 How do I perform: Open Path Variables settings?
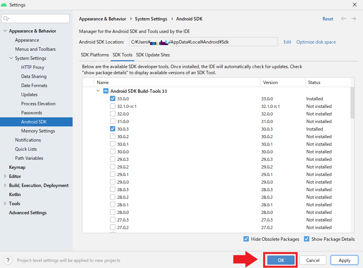pyautogui.click(x=29, y=158)
